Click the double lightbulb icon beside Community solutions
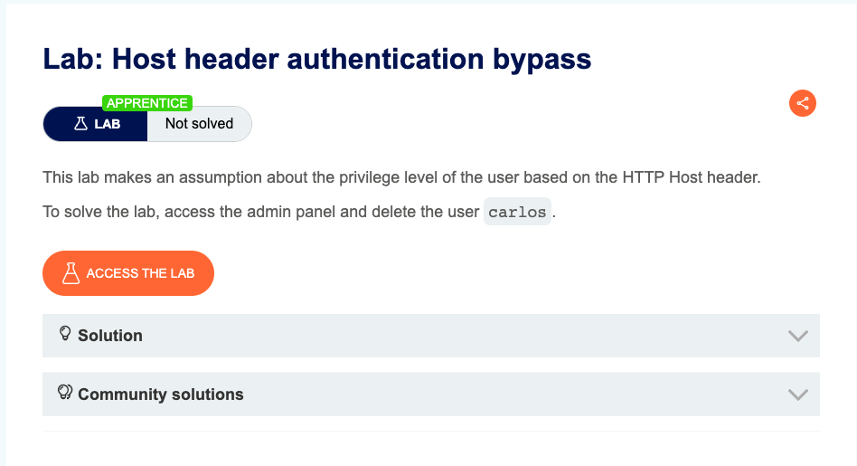The width and height of the screenshot is (857, 466). pyautogui.click(x=65, y=393)
